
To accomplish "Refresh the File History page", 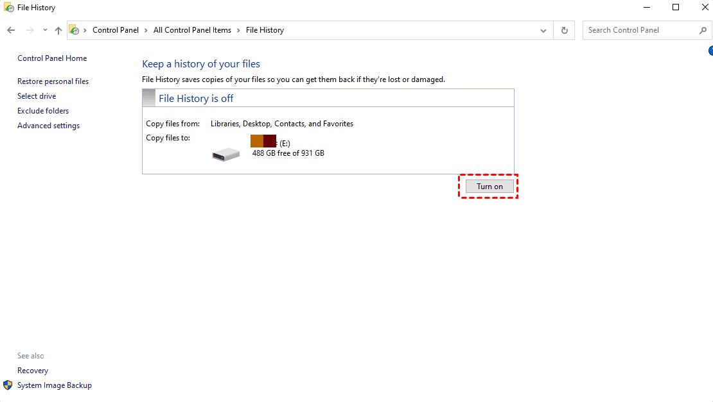I will point(565,30).
